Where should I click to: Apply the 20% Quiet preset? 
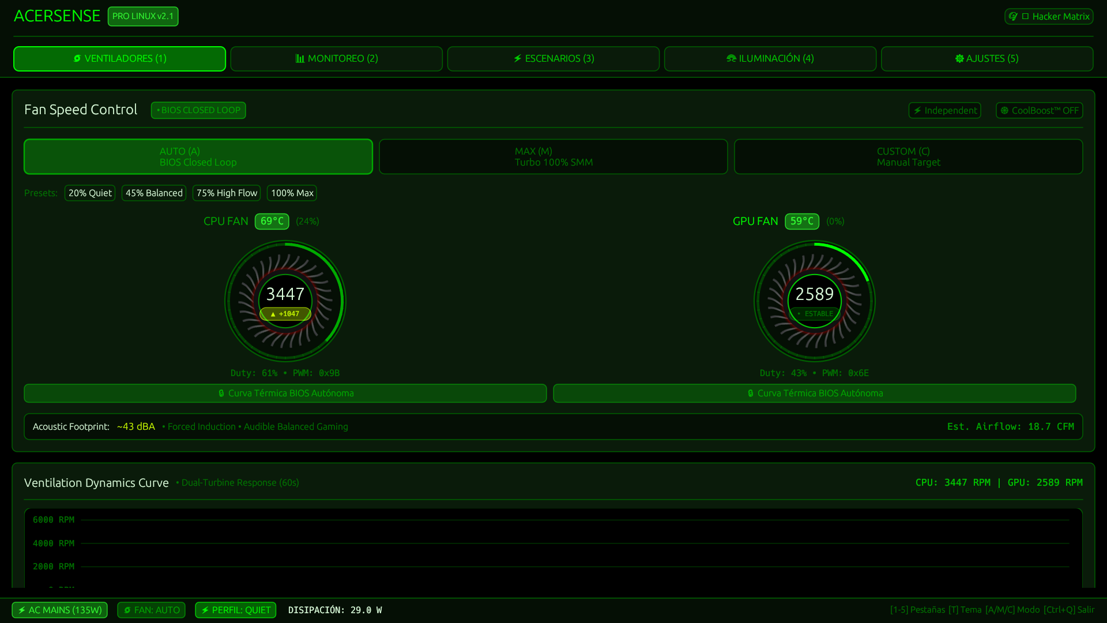pos(90,193)
